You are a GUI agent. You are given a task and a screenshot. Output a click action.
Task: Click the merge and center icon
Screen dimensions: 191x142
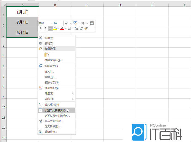pyautogui.click(x=92, y=23)
